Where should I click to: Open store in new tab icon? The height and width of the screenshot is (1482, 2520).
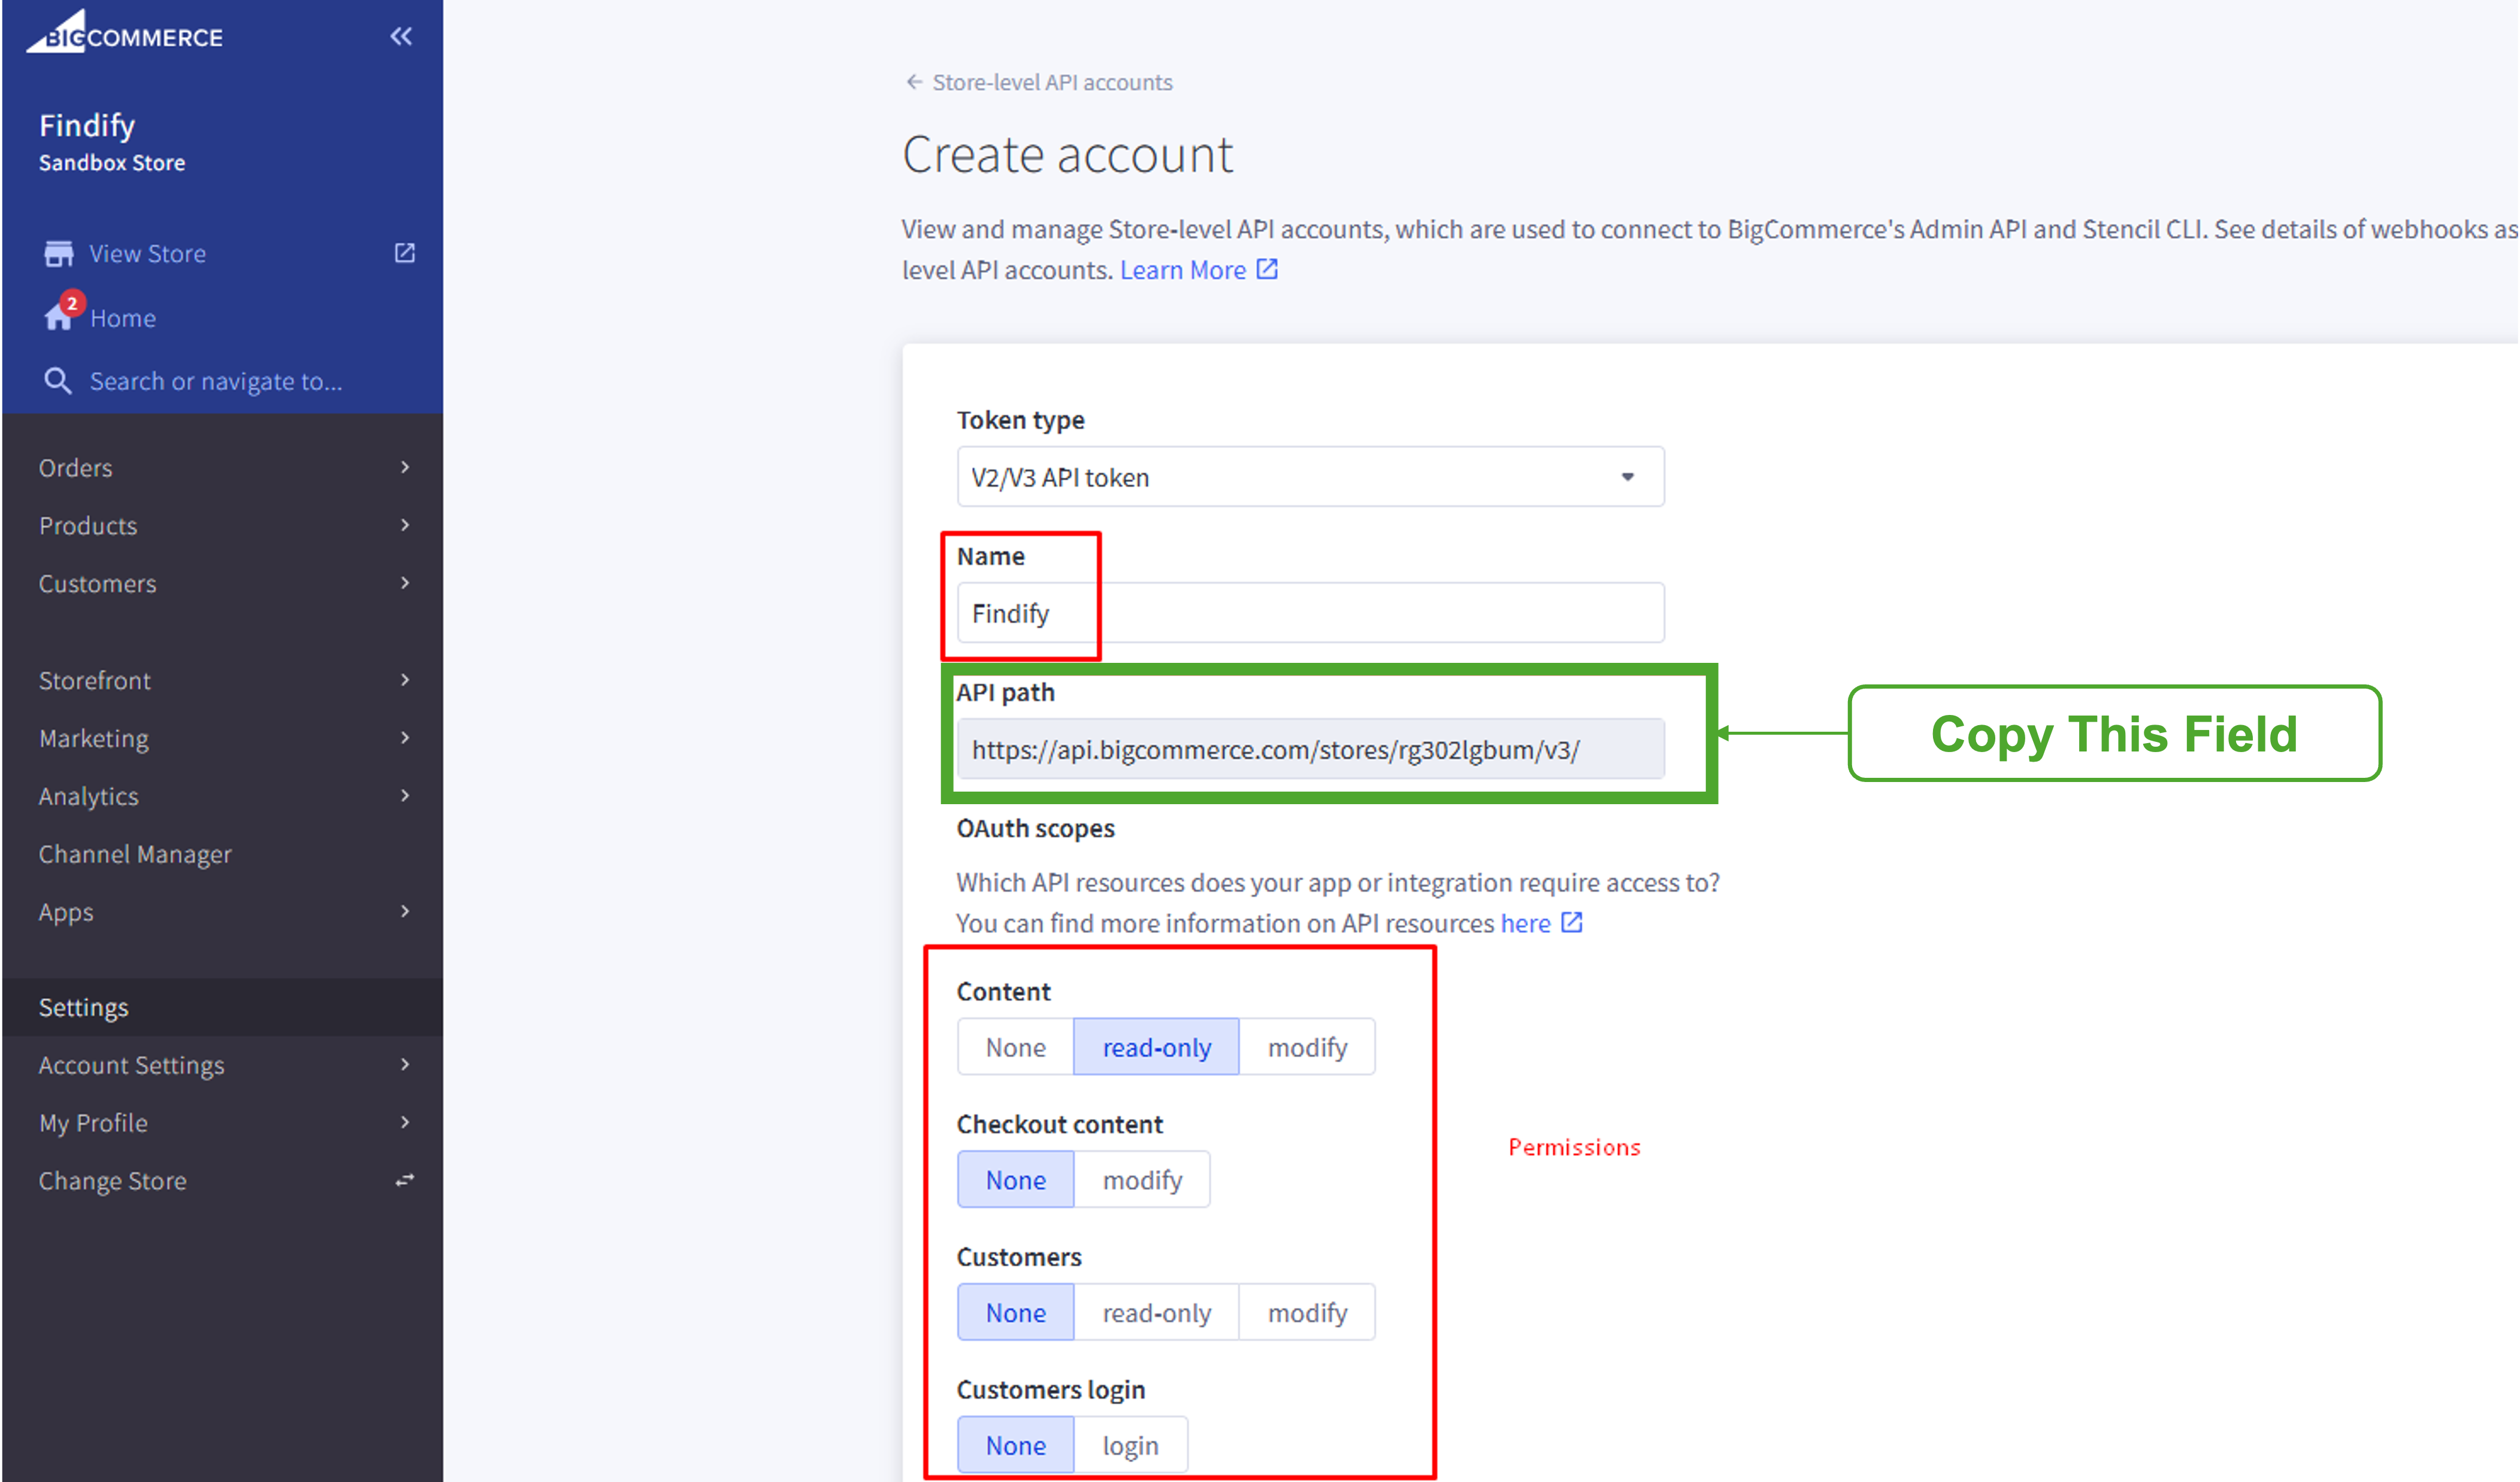pos(404,253)
